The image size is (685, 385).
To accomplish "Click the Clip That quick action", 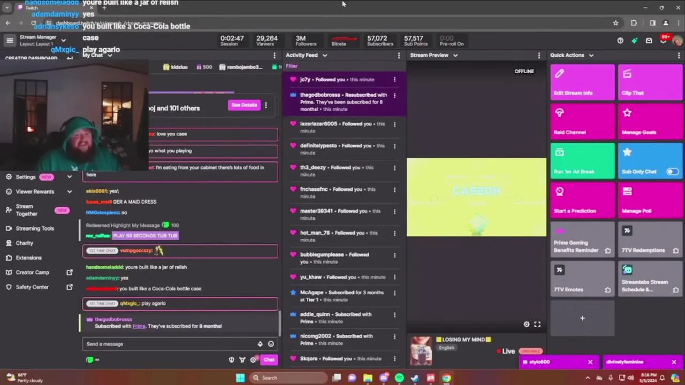I will tap(650, 82).
